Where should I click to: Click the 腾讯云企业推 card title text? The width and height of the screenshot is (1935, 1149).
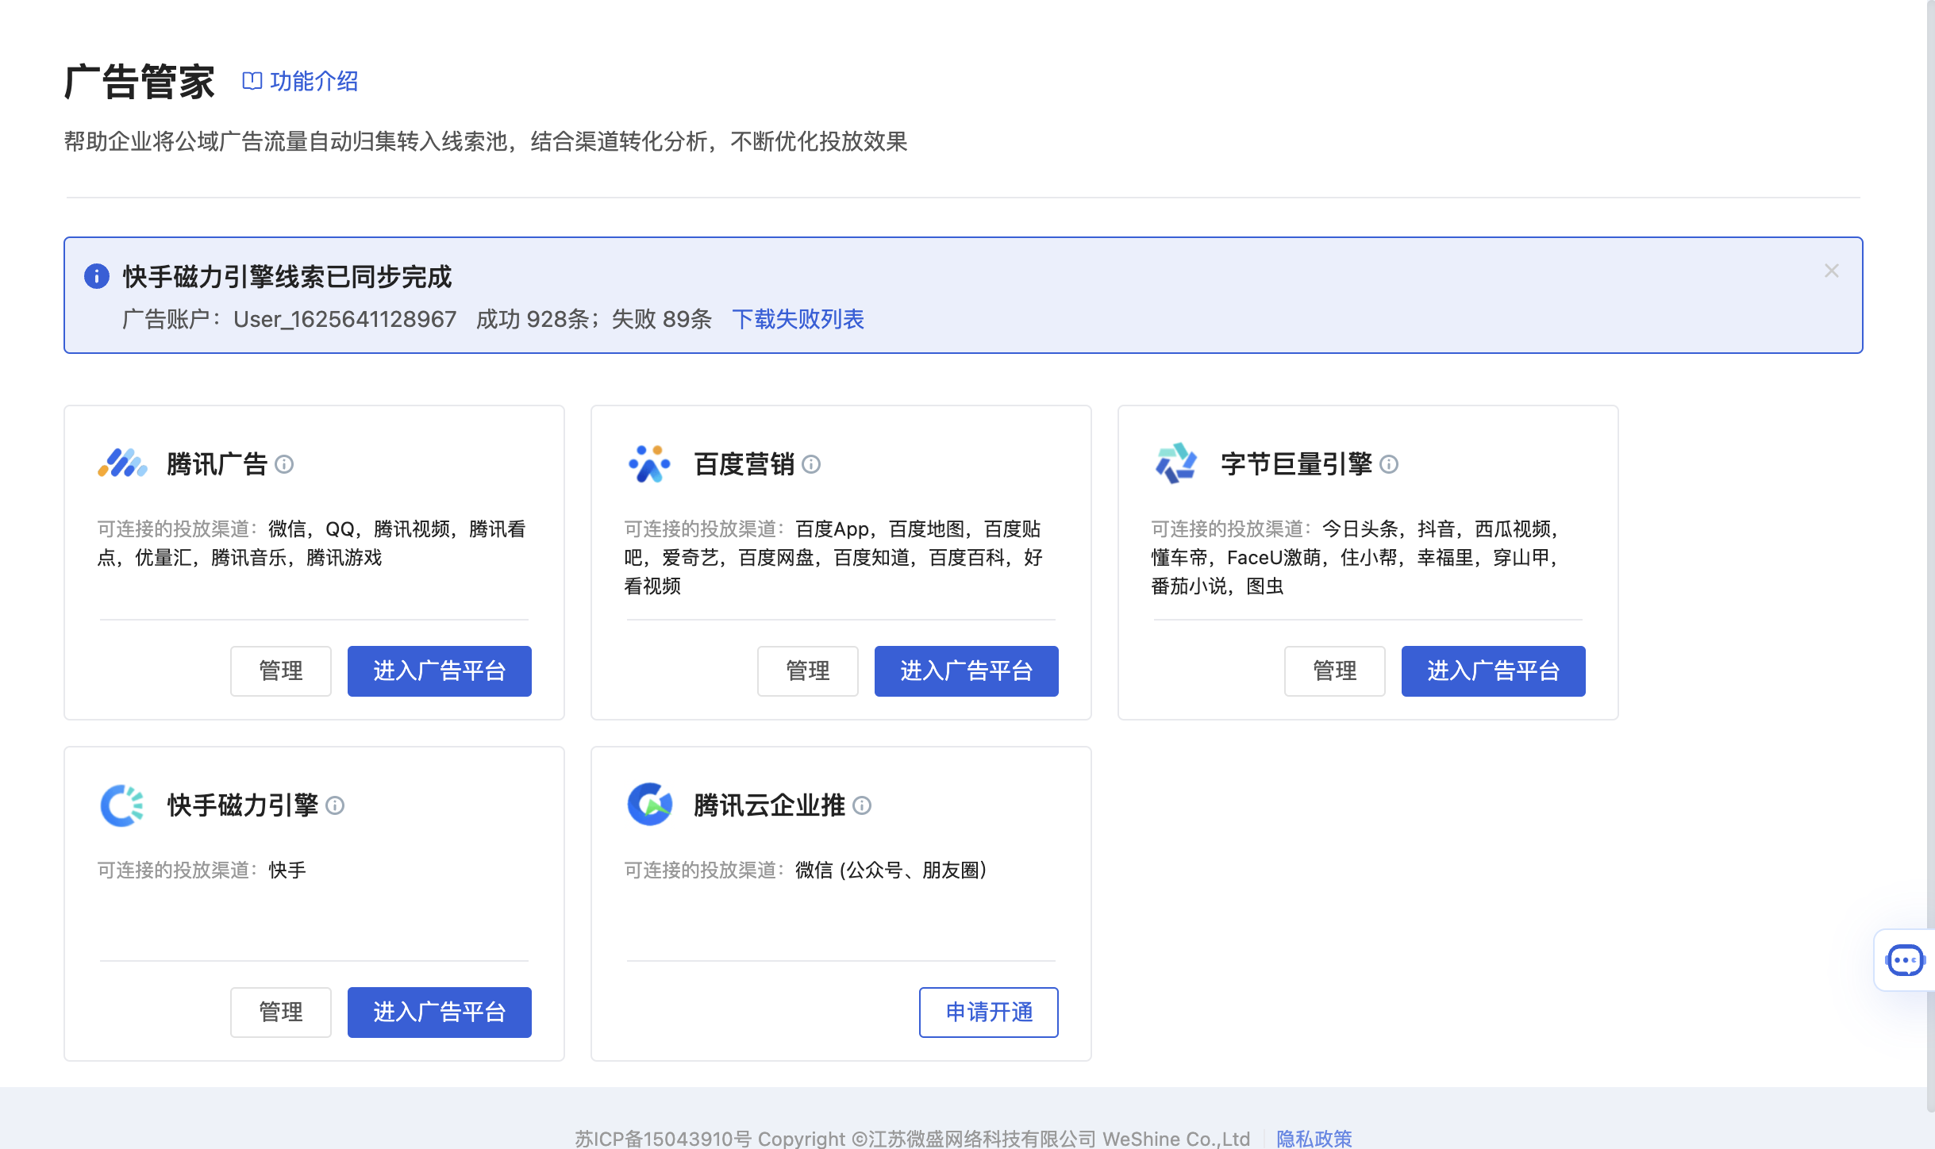tap(770, 805)
